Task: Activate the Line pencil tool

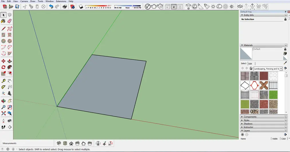Action: tap(3, 29)
